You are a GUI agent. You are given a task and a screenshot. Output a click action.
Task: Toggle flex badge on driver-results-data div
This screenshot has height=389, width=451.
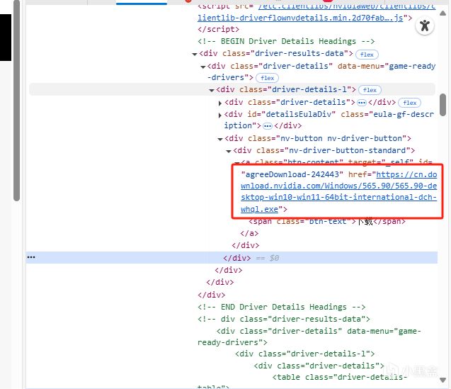367,55
